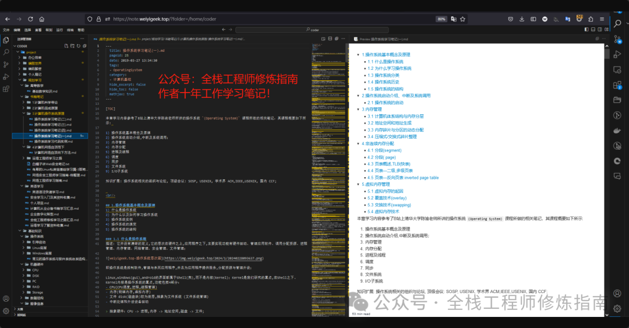Open the 文件 menu

pyautogui.click(x=6, y=30)
